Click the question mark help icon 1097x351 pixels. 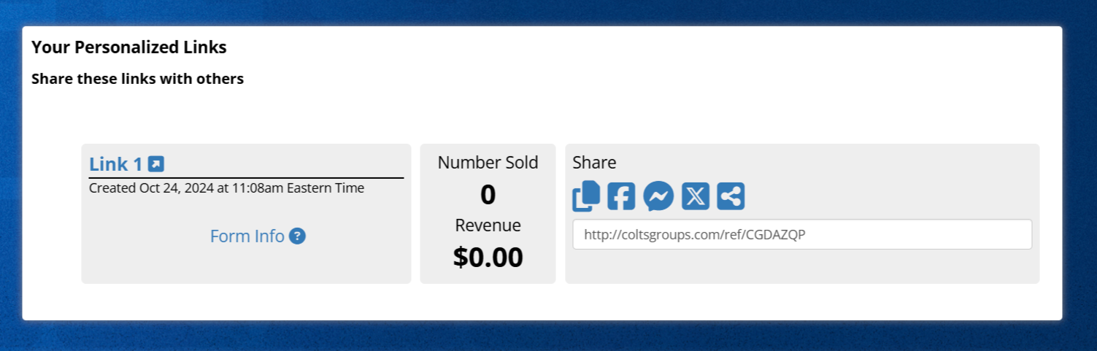[x=297, y=236]
